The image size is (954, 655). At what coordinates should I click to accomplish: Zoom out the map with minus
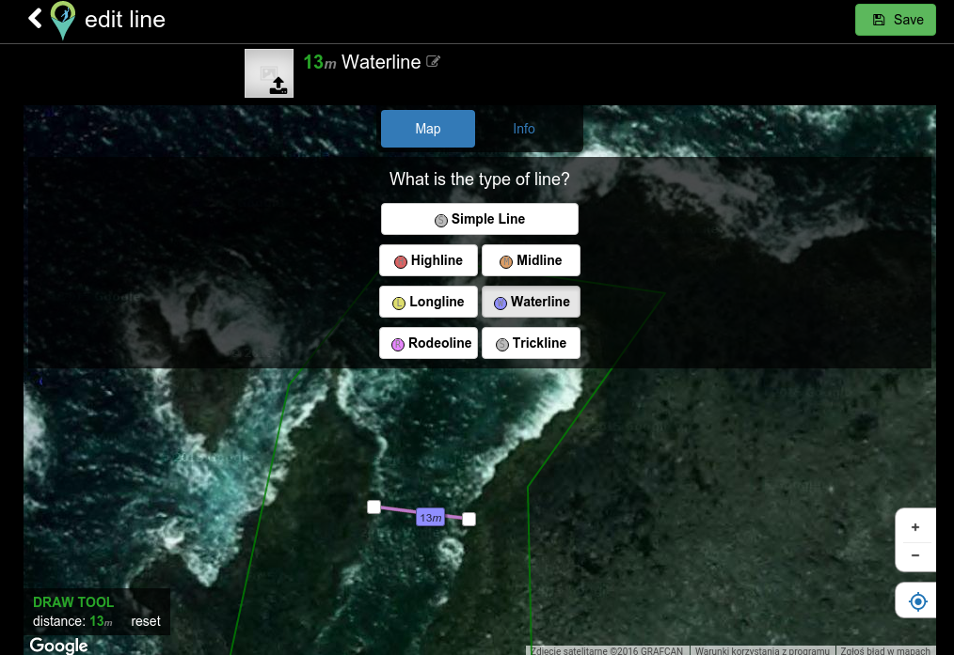pyautogui.click(x=915, y=555)
